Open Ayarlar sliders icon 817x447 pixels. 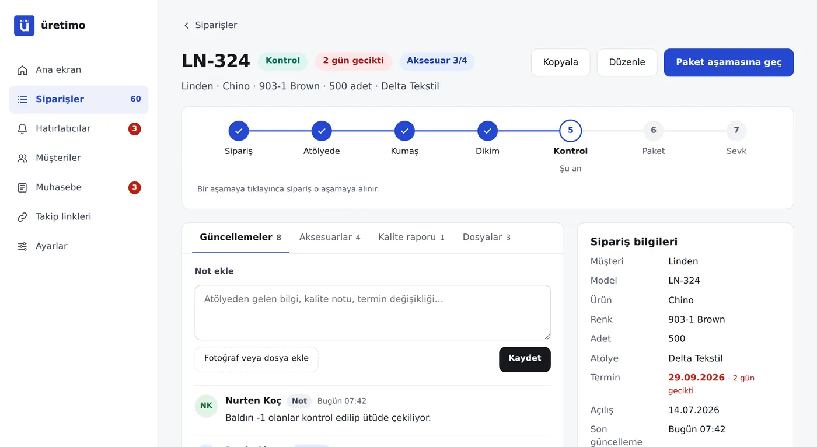pyautogui.click(x=22, y=246)
